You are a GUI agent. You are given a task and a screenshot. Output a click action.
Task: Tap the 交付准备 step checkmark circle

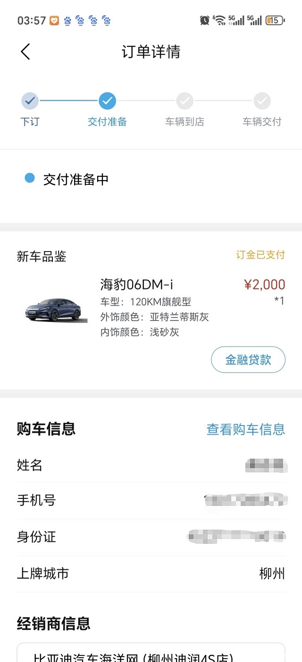pyautogui.click(x=107, y=101)
